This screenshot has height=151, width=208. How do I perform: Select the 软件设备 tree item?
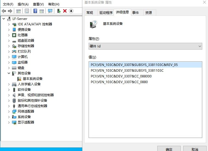pos(24,90)
